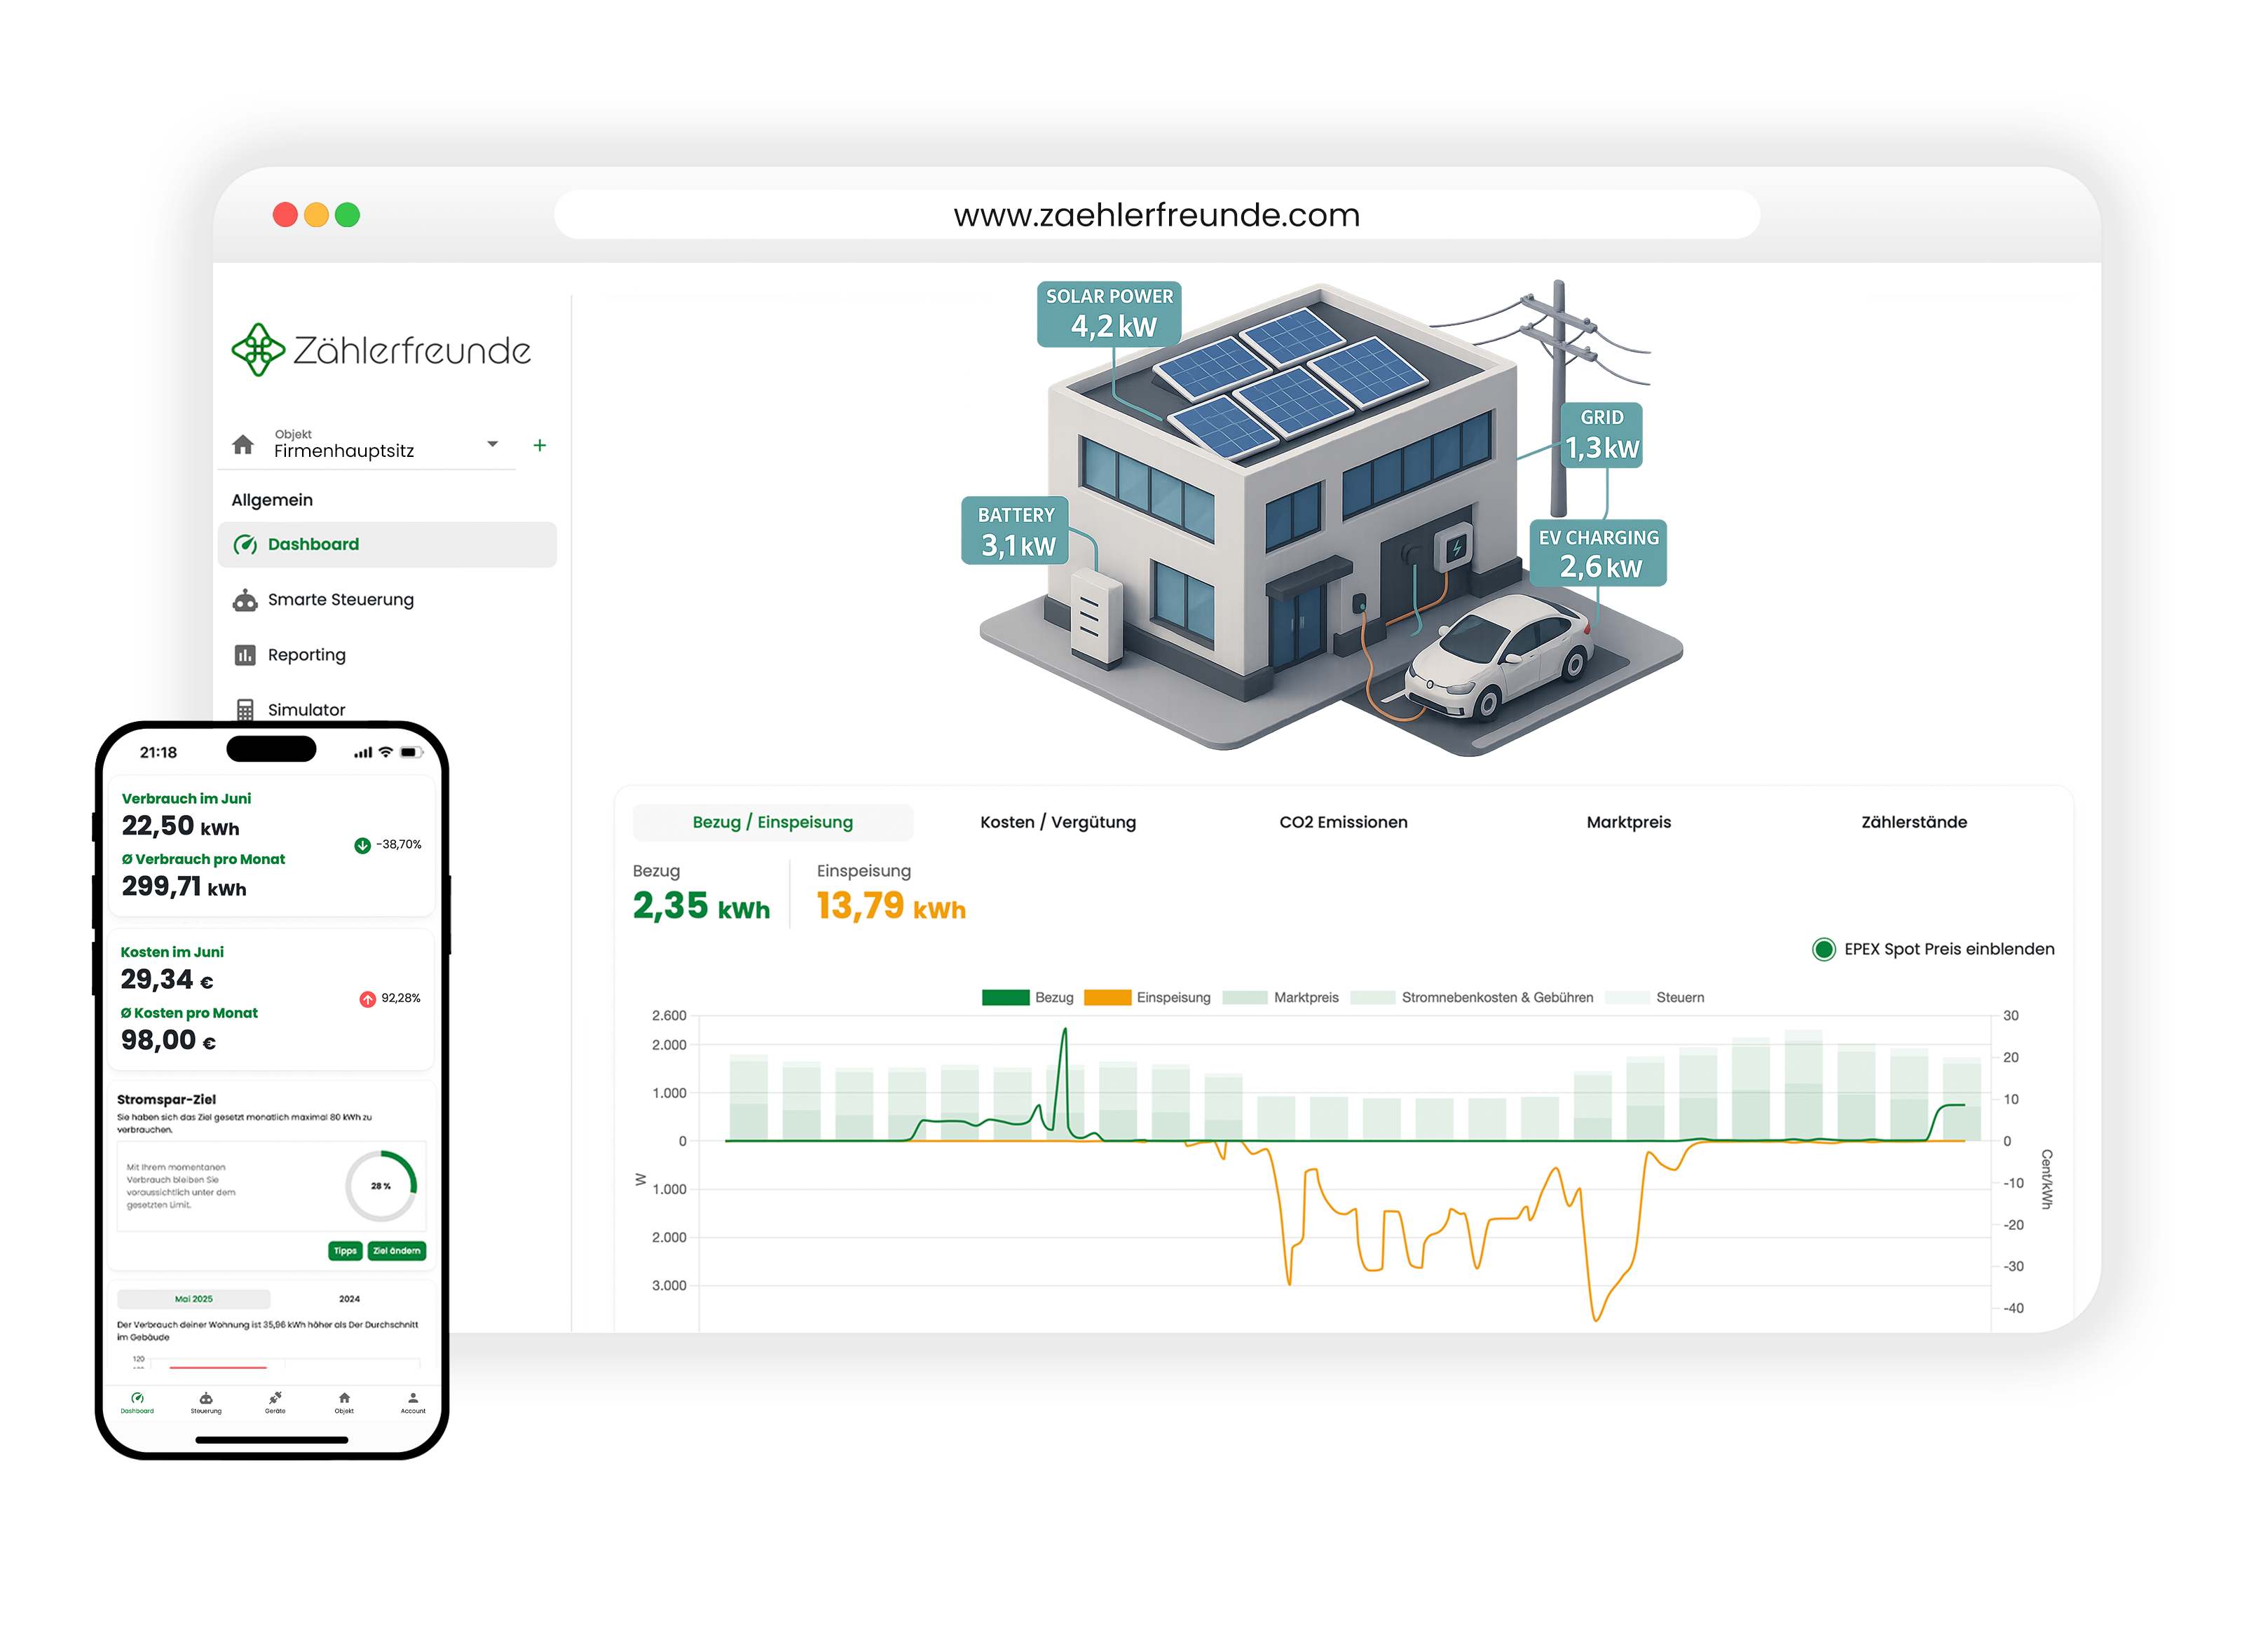This screenshot has height=1637, width=2268.
Task: Click the GRID 1,3 kW label
Action: pos(1602,435)
